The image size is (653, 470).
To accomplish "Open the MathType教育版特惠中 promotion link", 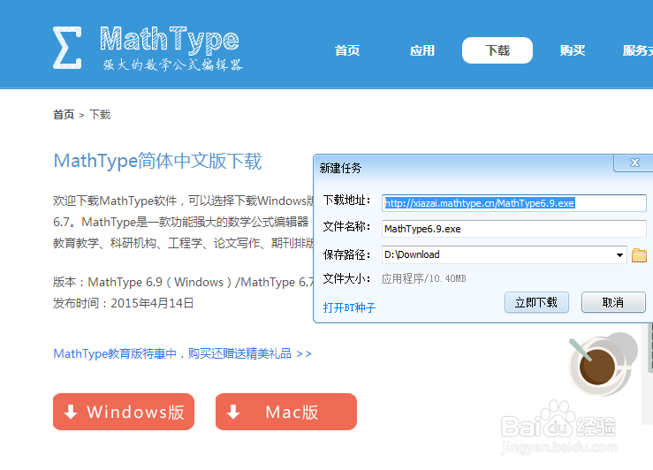I will coord(182,353).
